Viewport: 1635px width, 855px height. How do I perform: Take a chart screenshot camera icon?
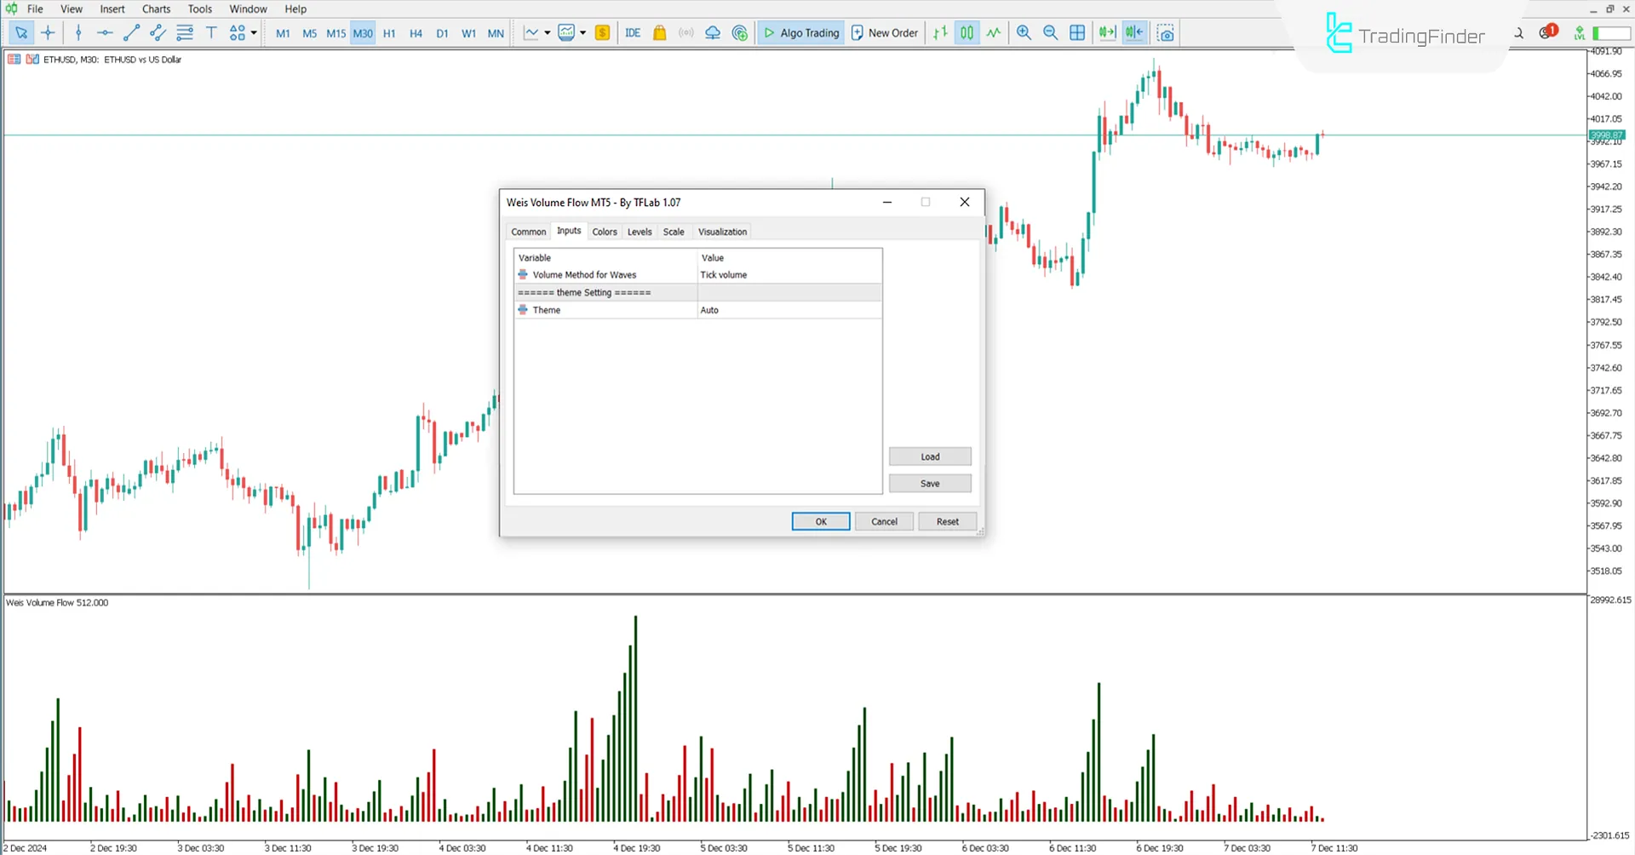click(1166, 33)
